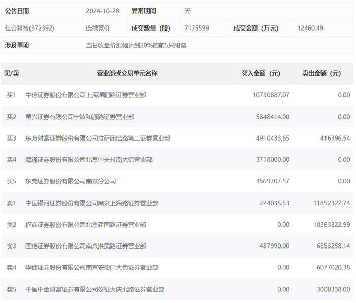
Task: Select buy amount 224035.53
Action: coord(275,203)
